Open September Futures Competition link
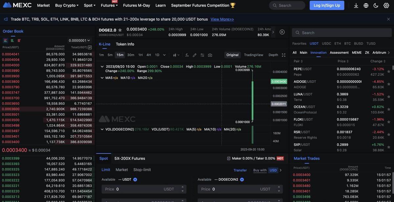This screenshot has width=394, height=202. click(203, 5)
